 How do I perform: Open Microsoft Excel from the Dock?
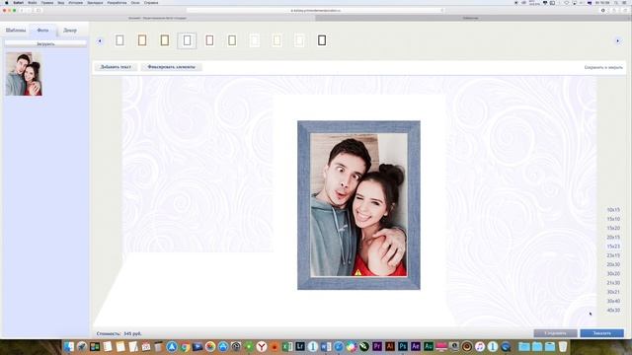(287, 346)
